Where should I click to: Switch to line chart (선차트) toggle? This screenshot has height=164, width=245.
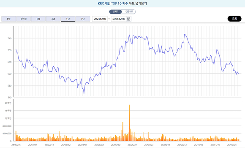pos(115,12)
